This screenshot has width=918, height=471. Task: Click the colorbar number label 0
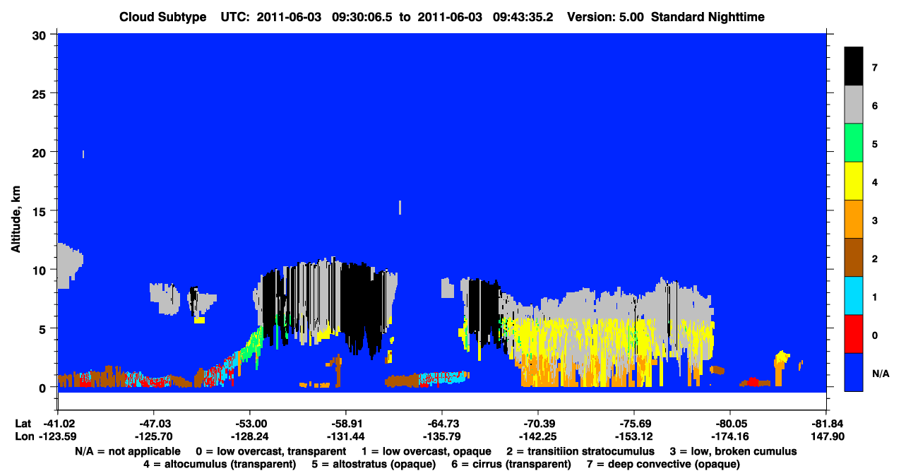[875, 335]
